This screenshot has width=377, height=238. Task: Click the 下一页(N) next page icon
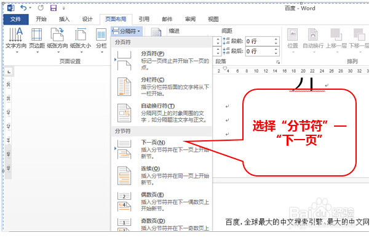click(x=124, y=149)
